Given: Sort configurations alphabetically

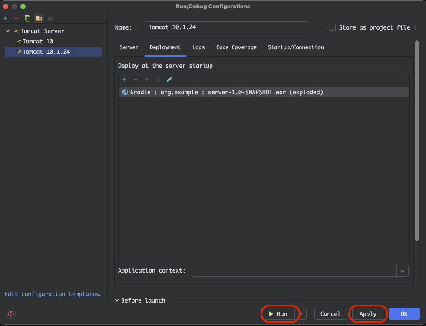Looking at the screenshot, I should (x=50, y=18).
